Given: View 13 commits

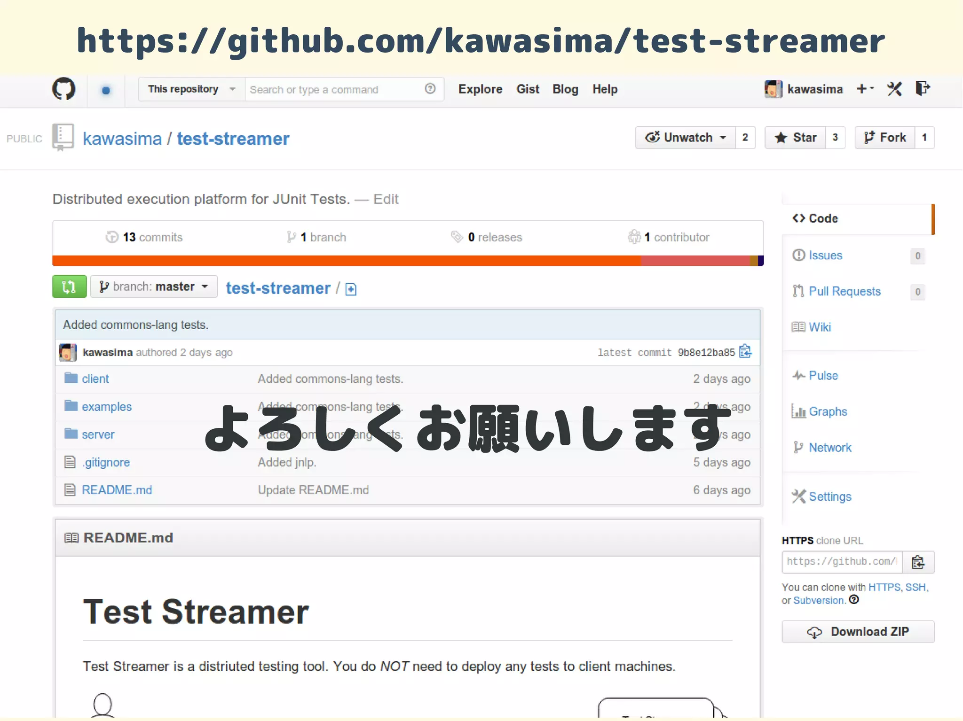Looking at the screenshot, I should (x=145, y=237).
